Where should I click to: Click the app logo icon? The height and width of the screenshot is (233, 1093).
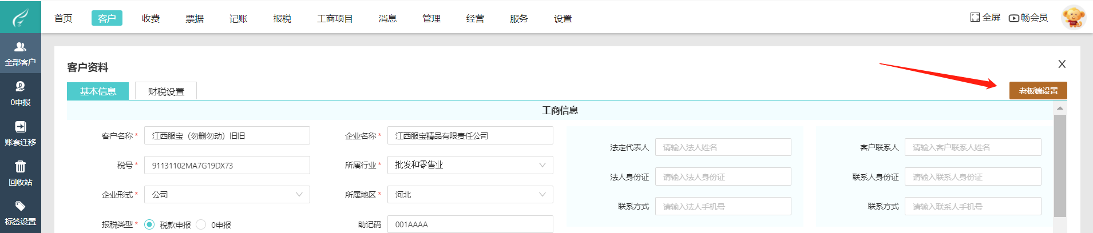pos(20,17)
